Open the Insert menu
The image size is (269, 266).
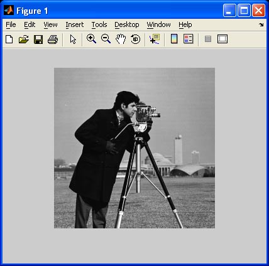pyautogui.click(x=75, y=24)
